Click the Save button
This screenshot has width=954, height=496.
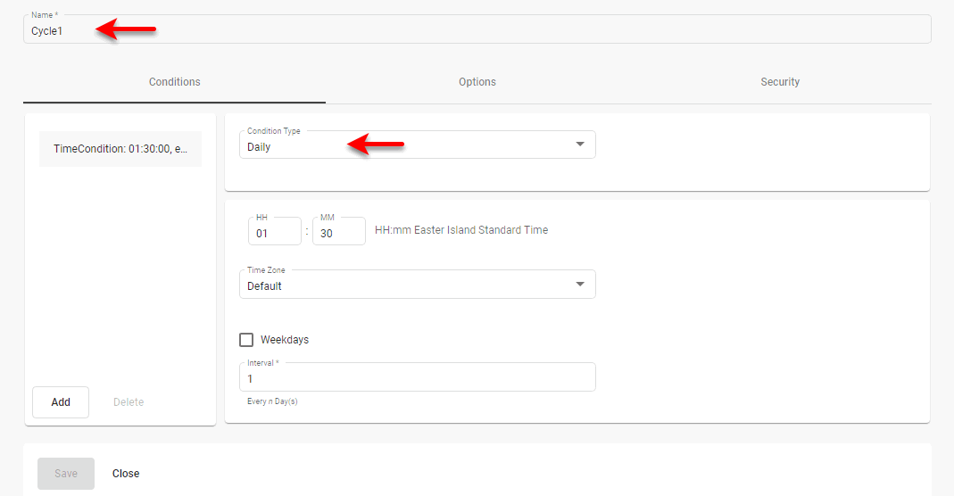pyautogui.click(x=66, y=474)
